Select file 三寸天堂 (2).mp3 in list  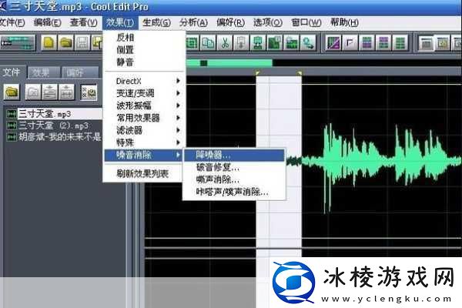point(53,126)
